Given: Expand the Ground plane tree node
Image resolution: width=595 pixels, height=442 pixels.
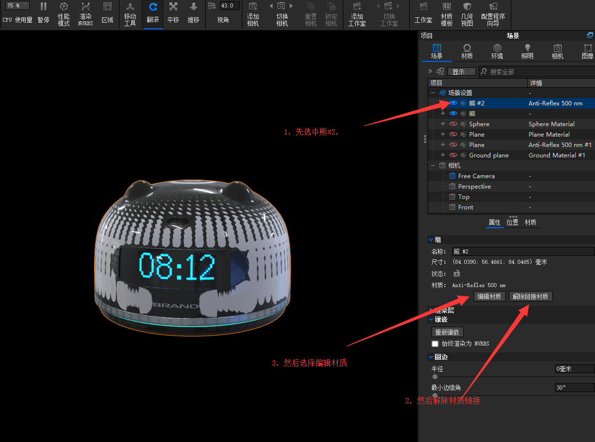Looking at the screenshot, I should coord(443,155).
